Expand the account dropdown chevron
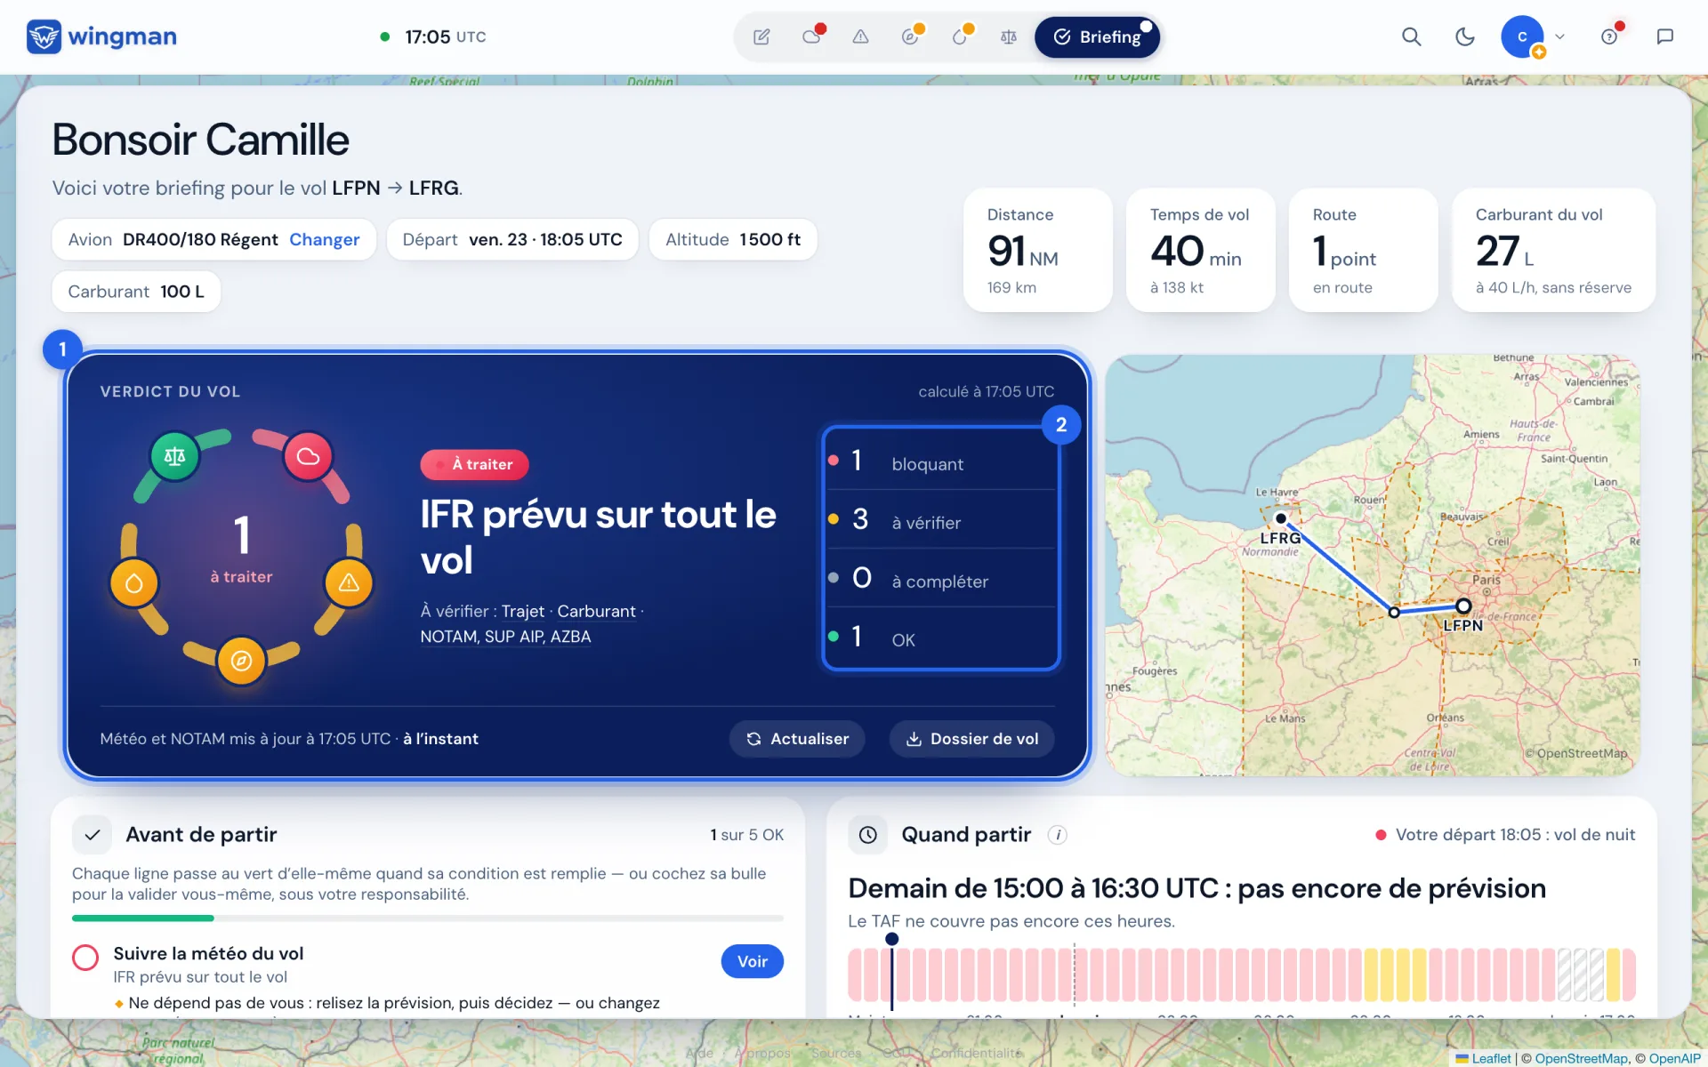This screenshot has height=1067, width=1708. (1559, 36)
